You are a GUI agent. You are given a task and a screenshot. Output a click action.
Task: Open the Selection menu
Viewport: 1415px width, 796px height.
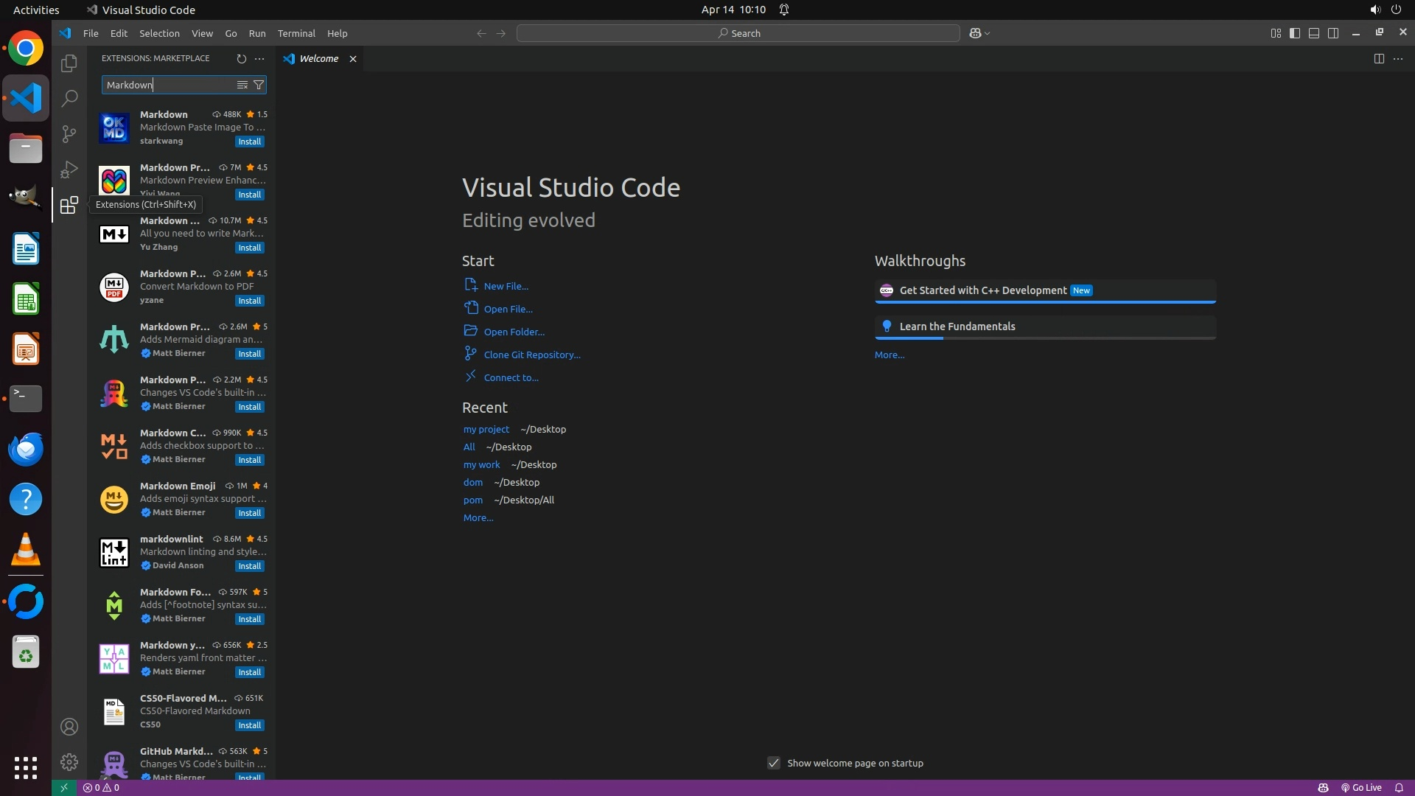(159, 33)
